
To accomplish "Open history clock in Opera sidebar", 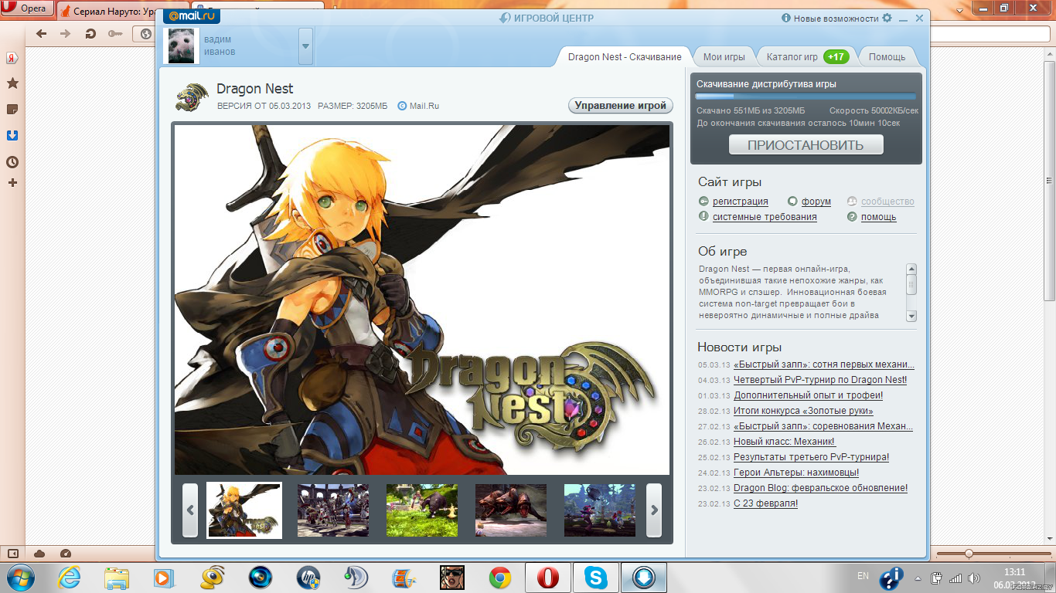I will 12,162.
